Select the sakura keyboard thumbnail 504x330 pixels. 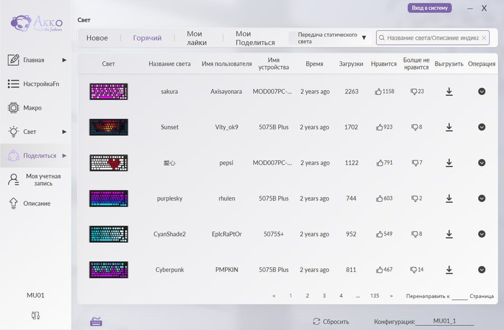pyautogui.click(x=109, y=91)
